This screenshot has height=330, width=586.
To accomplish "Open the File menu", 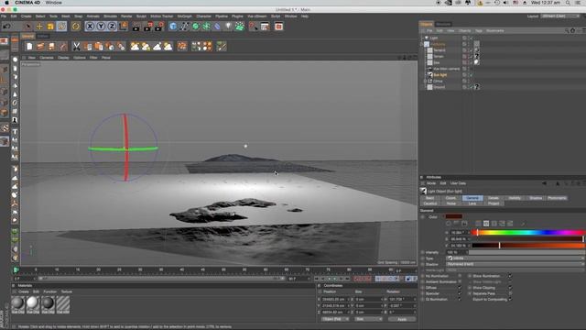I will click(4, 16).
